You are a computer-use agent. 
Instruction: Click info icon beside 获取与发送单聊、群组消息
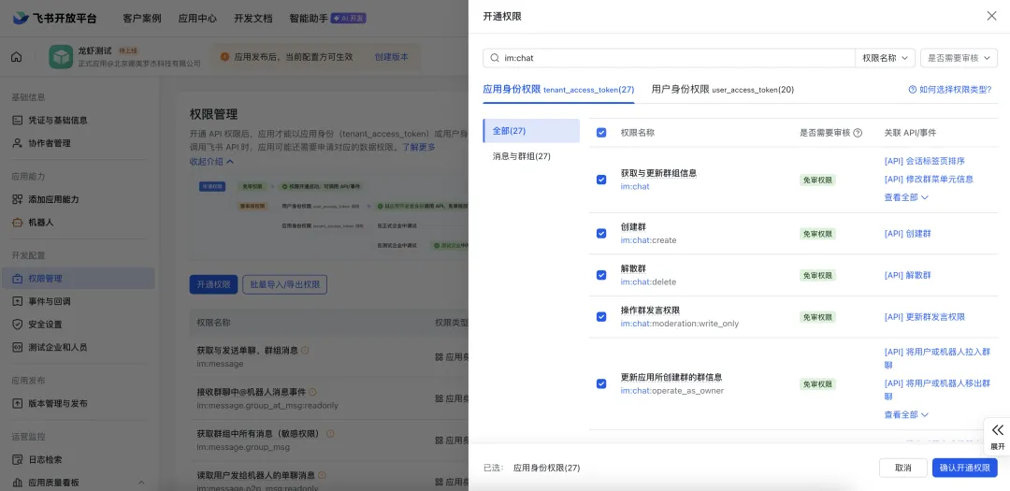pos(305,350)
